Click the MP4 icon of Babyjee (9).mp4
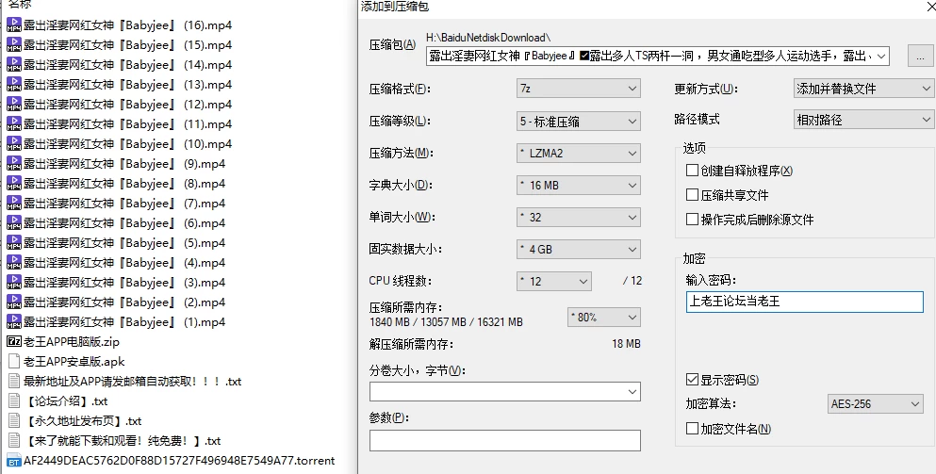This screenshot has height=474, width=936. [14, 164]
